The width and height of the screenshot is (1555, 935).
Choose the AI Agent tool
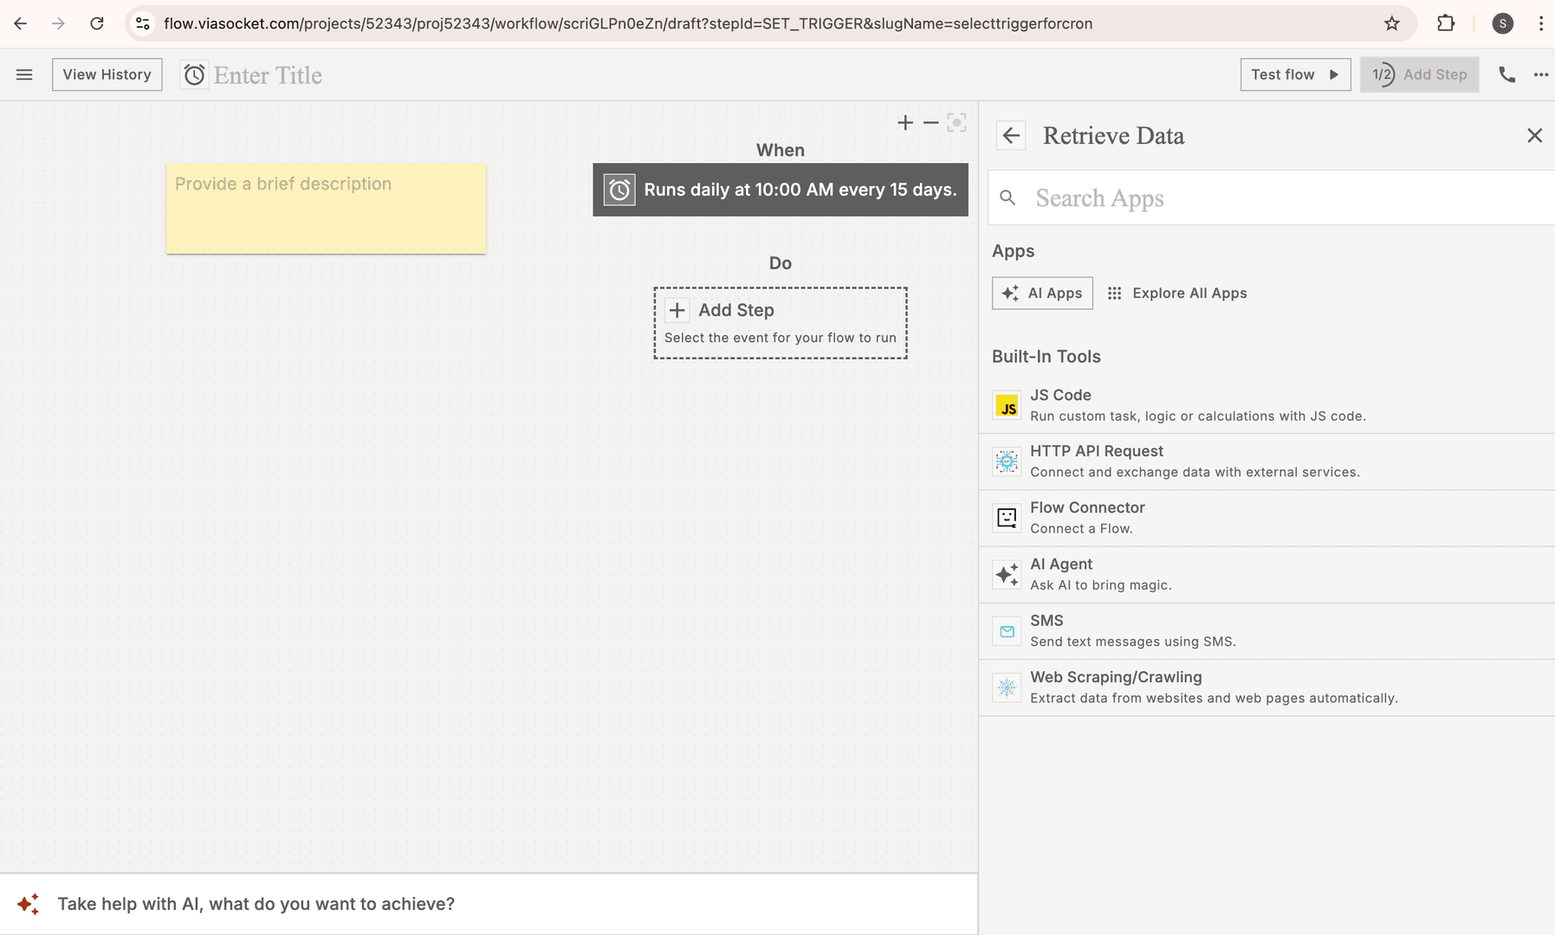[x=1267, y=575]
